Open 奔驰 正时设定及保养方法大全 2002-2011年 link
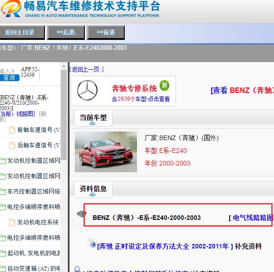Screen dimensions: 274x272 165,246
